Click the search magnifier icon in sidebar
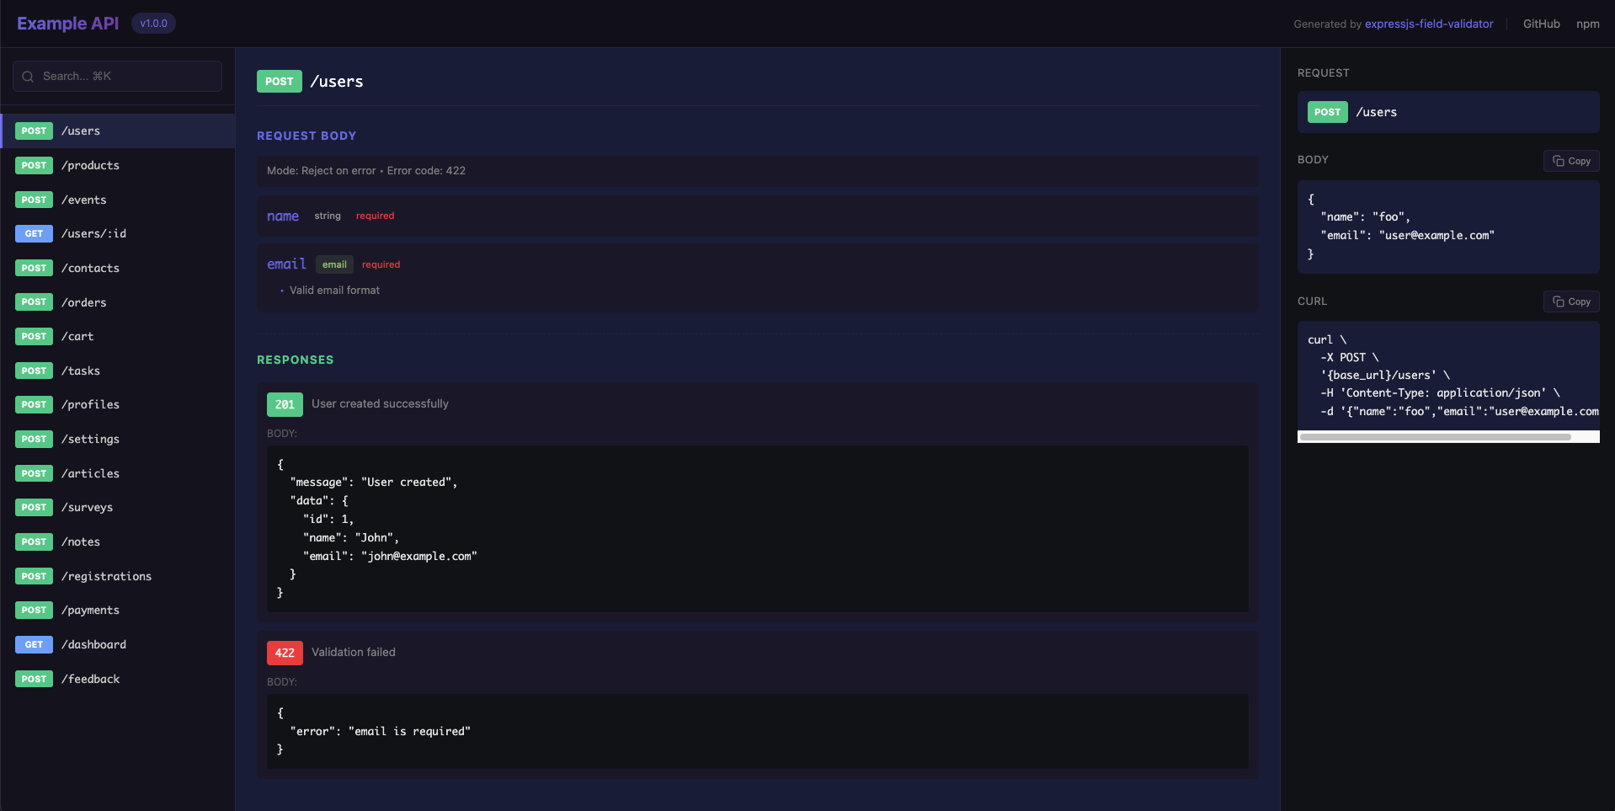The width and height of the screenshot is (1615, 811). click(x=28, y=76)
